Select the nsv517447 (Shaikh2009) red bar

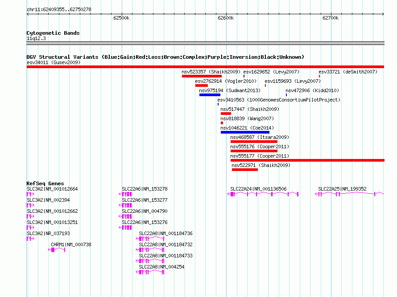tap(226, 114)
